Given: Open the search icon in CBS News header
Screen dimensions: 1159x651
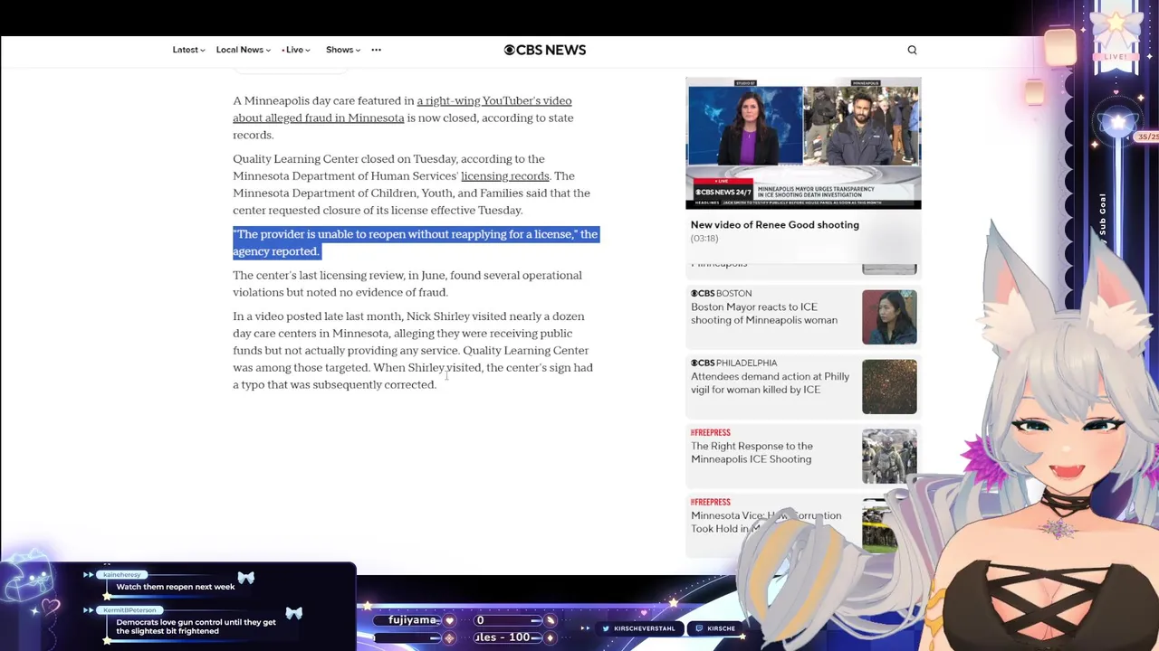Looking at the screenshot, I should click(912, 50).
